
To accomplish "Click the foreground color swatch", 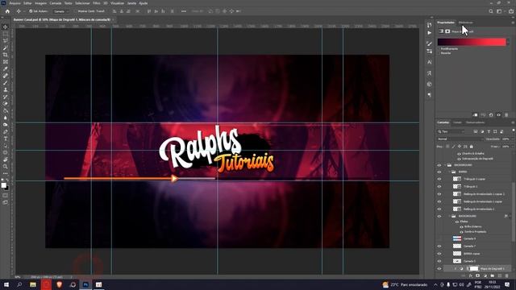I will coord(3,185).
